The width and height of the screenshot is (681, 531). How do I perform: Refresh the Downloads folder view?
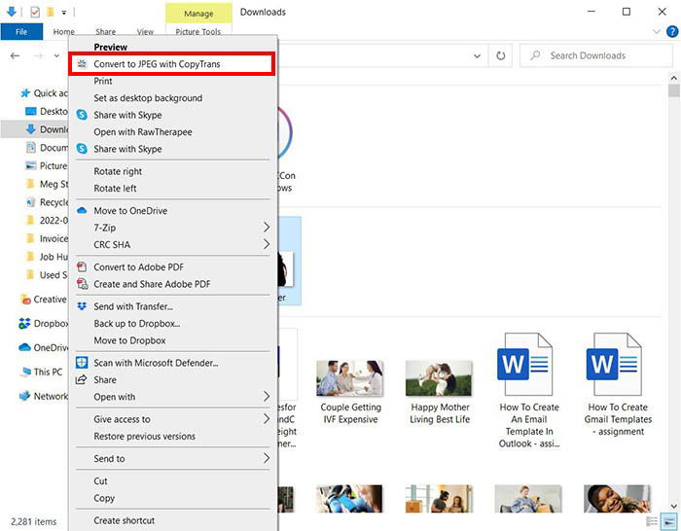pos(501,55)
